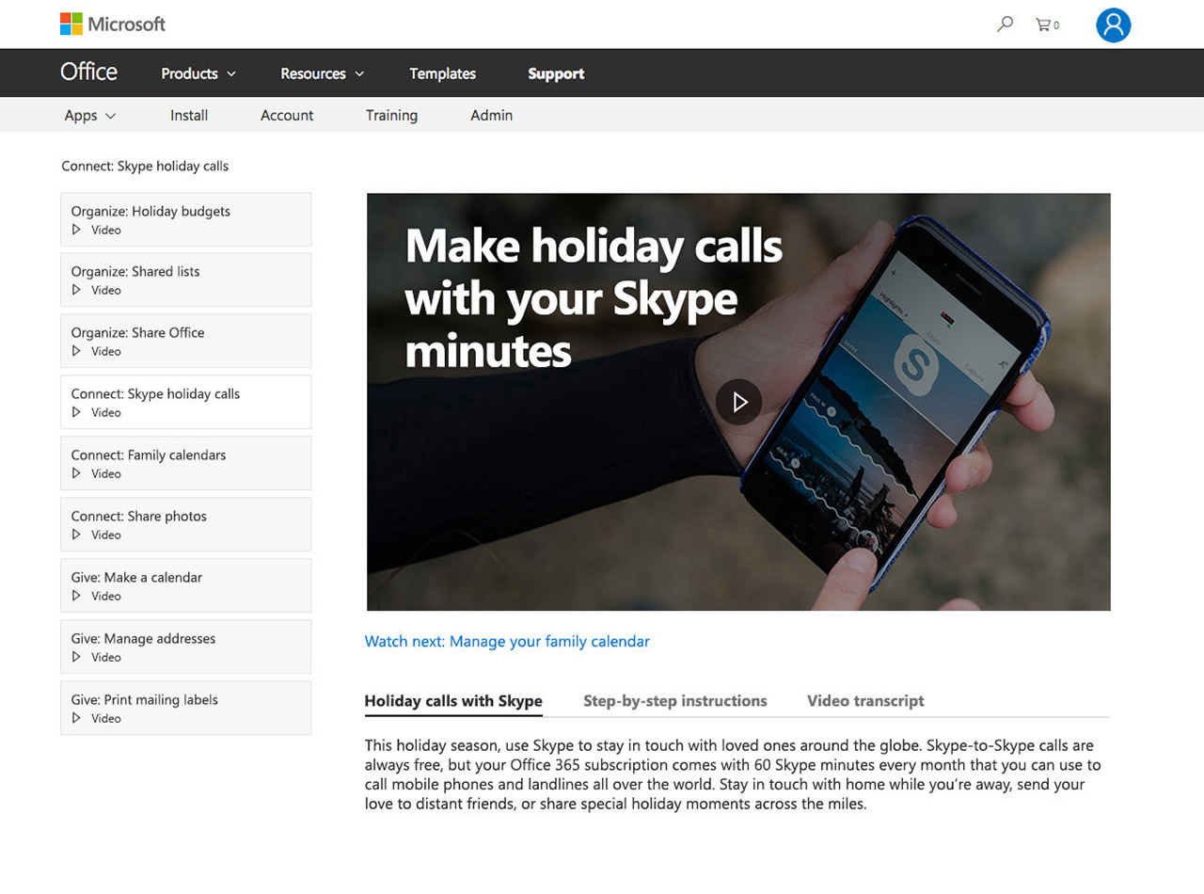
Task: Expand the Resources dropdown
Action: point(322,73)
